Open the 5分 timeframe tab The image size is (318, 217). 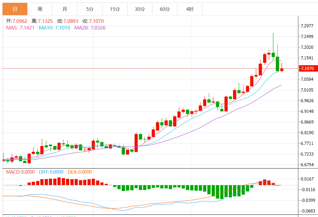coord(90,9)
